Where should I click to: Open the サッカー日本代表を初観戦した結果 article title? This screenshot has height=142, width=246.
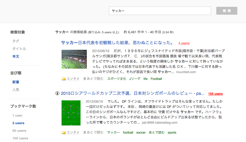[117, 43]
